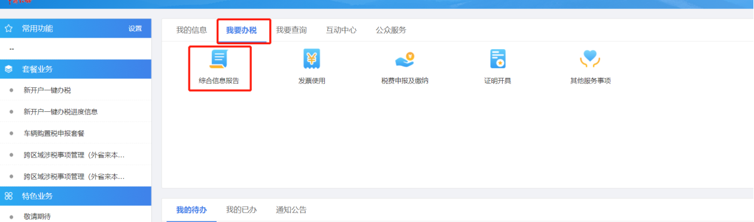The height and width of the screenshot is (222, 754).
Task: Collapse the 套餐业务 section header
Action: pyautogui.click(x=75, y=69)
